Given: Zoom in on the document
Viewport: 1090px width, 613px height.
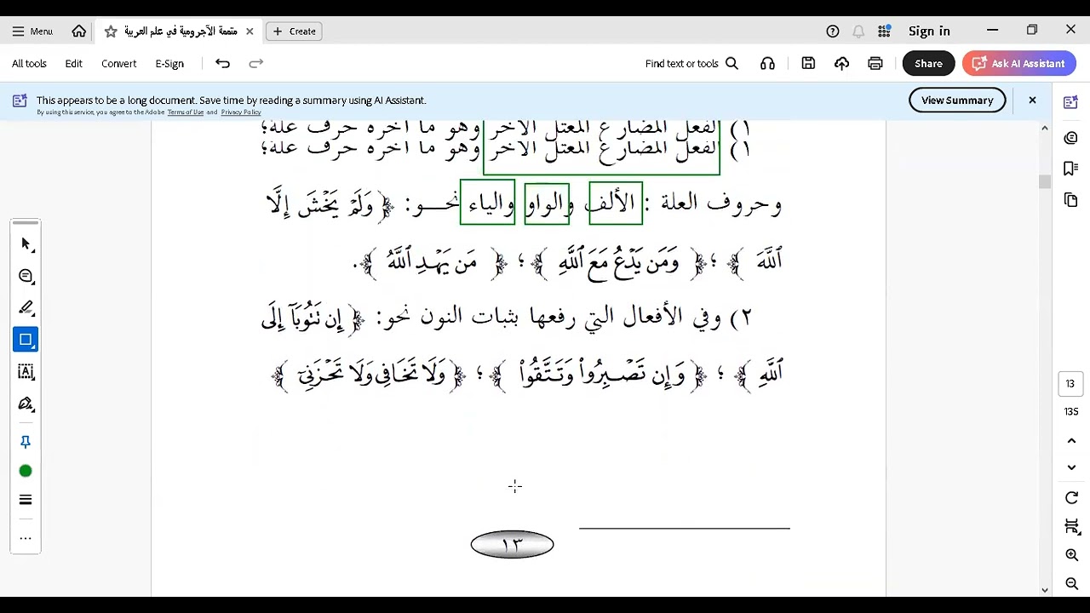Looking at the screenshot, I should coord(1071,555).
